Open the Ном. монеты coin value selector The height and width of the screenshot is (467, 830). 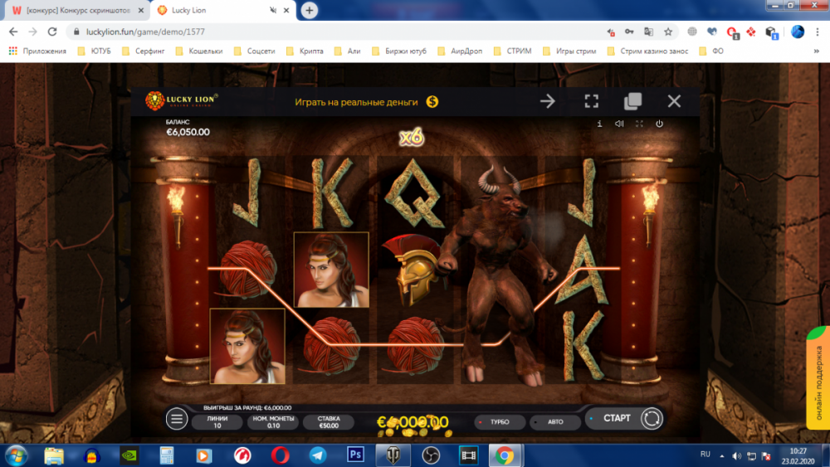pos(271,421)
